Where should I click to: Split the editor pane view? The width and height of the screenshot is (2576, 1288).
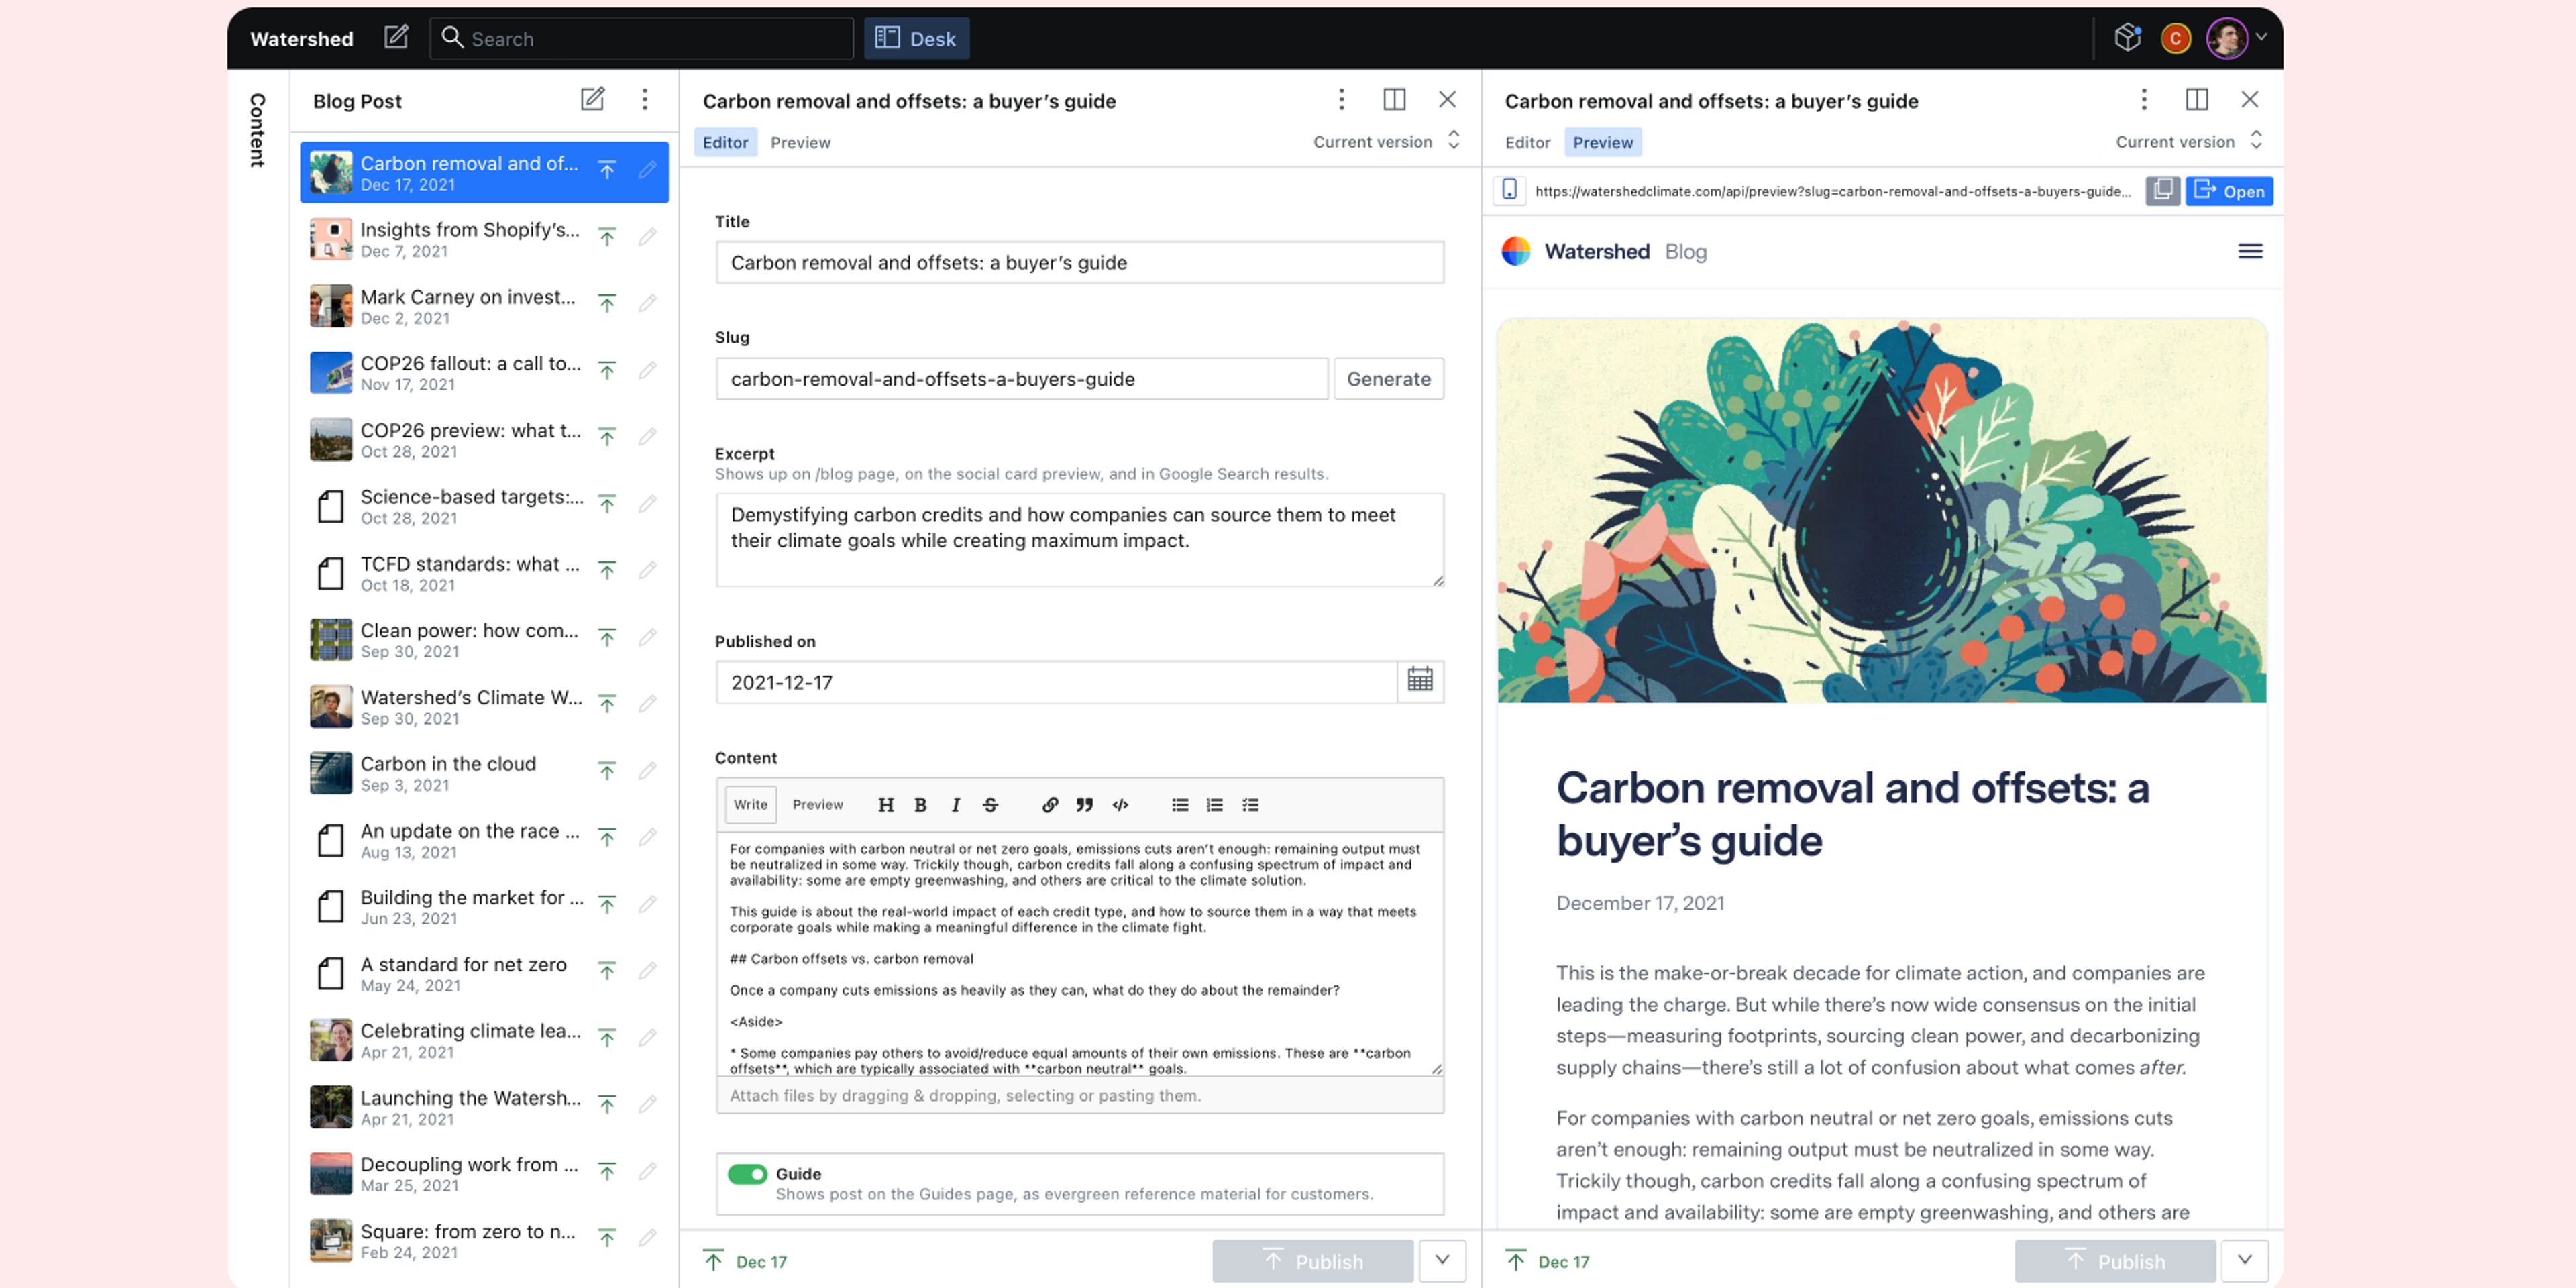(x=1394, y=99)
